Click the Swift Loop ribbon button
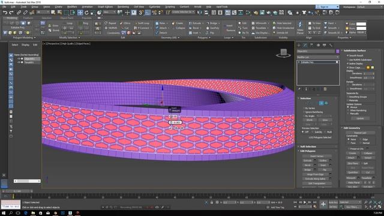This screenshot has height=216, width=384. tap(142, 23)
